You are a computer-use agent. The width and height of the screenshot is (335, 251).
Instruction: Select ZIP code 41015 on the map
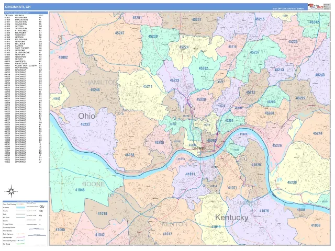click(216, 226)
